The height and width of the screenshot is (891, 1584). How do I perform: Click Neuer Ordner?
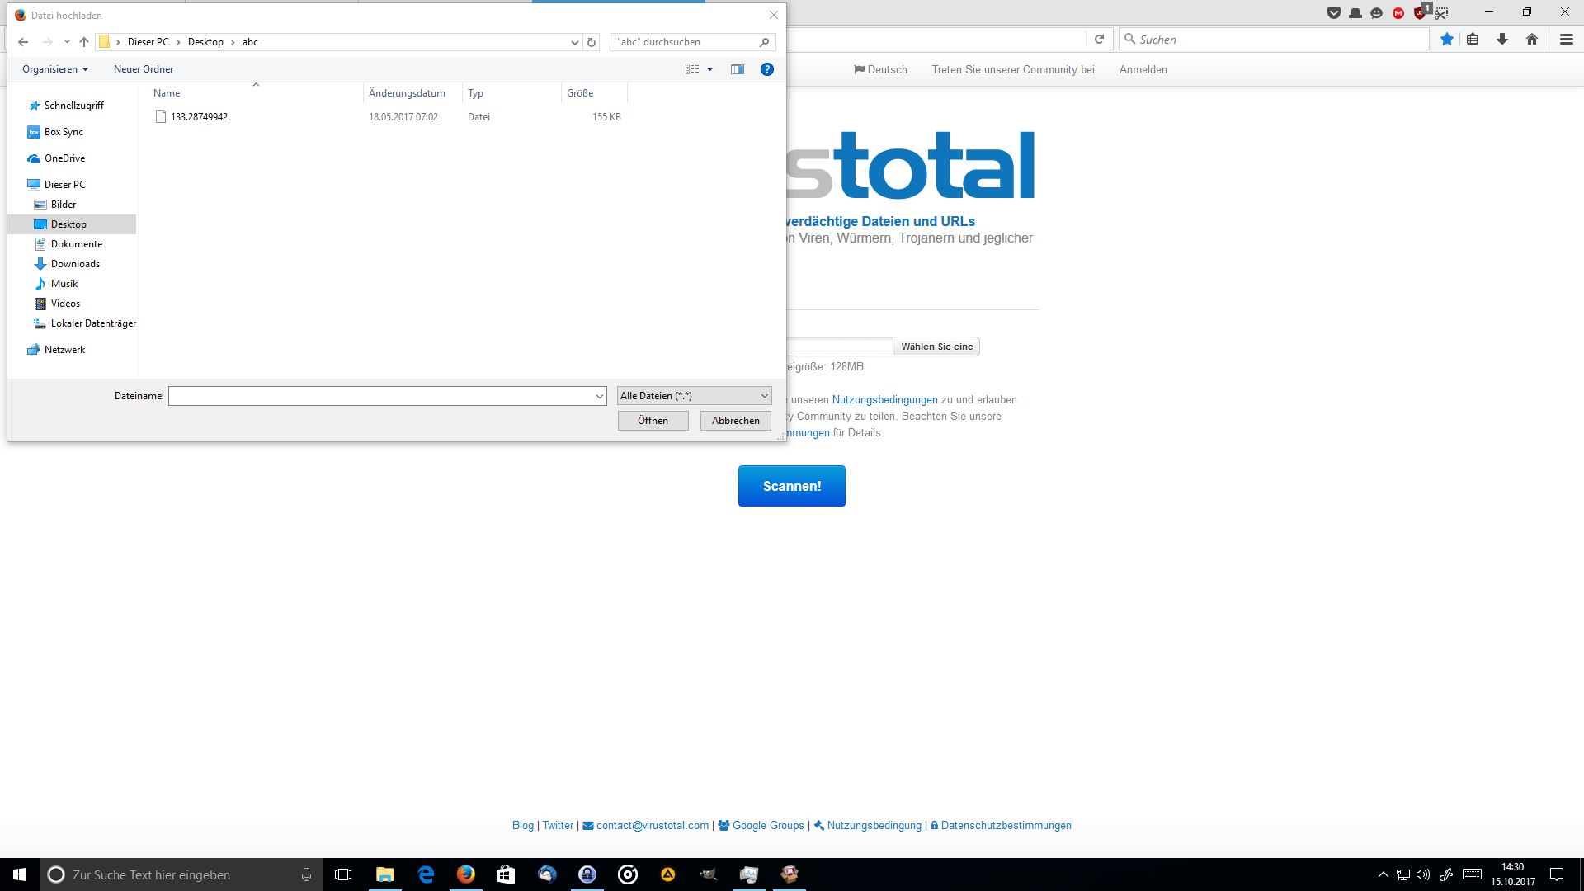pos(144,69)
